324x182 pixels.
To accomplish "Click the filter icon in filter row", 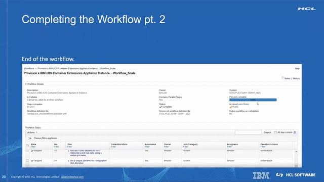I will point(30,138).
